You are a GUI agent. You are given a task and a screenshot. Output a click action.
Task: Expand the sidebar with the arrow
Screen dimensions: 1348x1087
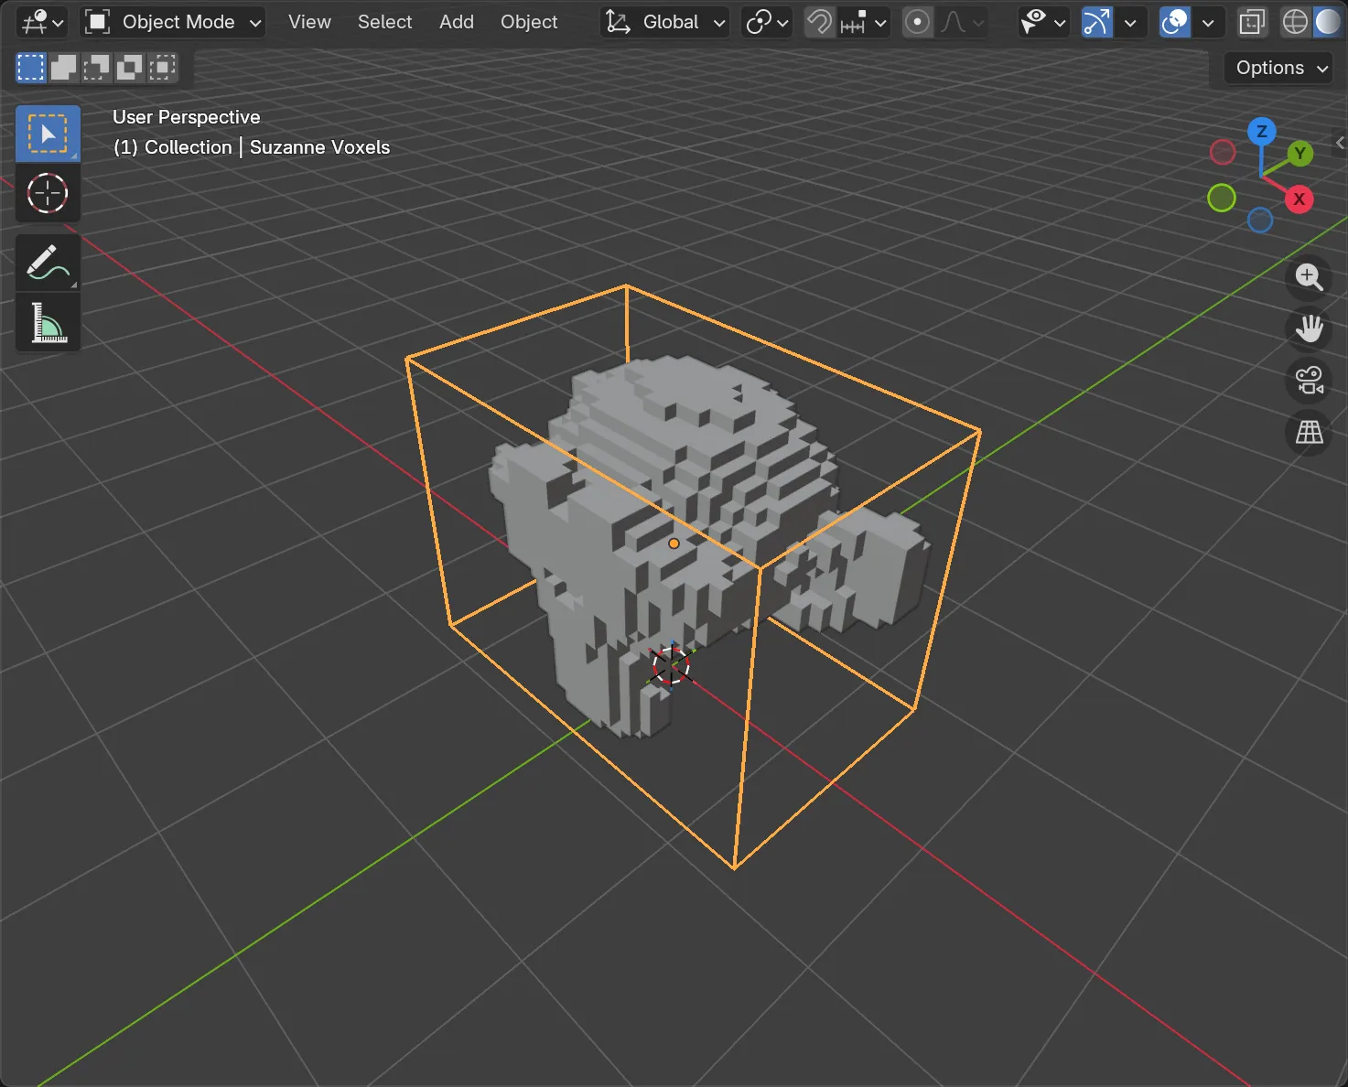[1340, 143]
